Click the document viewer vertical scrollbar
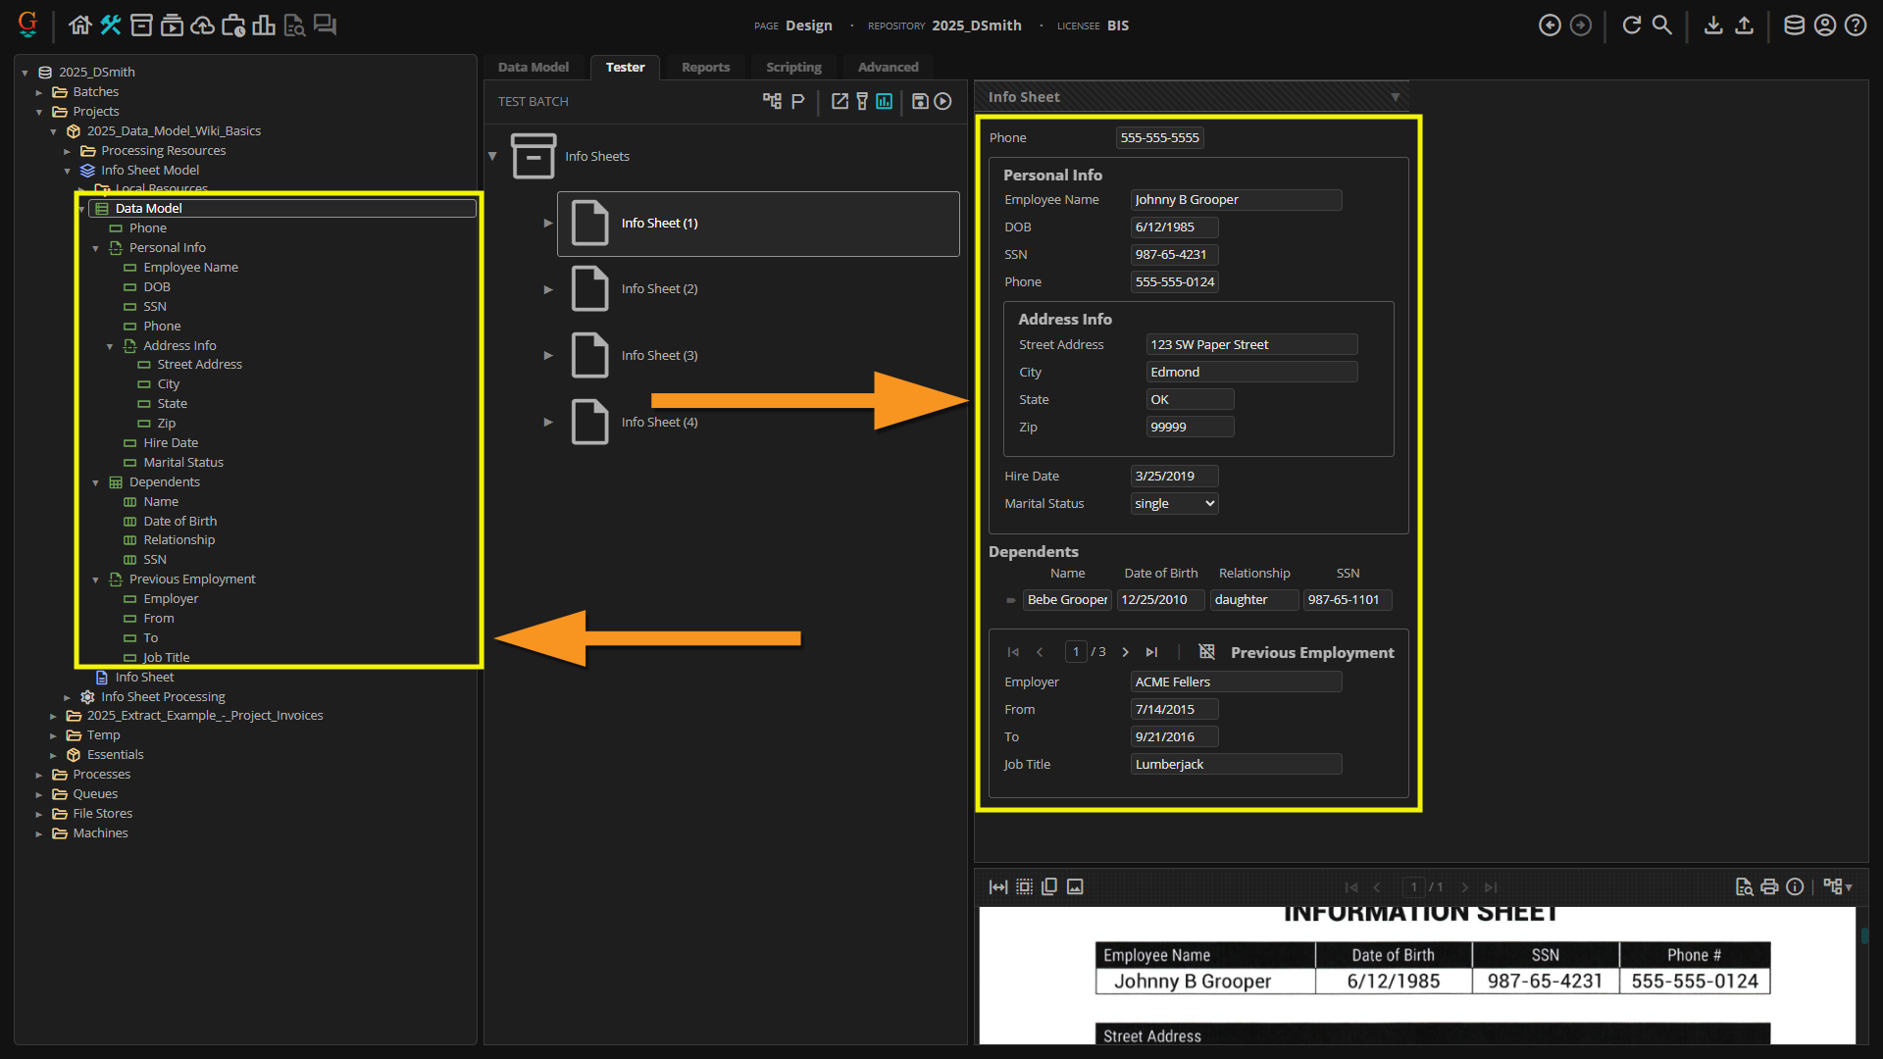This screenshot has height=1059, width=1883. pos(1863,936)
